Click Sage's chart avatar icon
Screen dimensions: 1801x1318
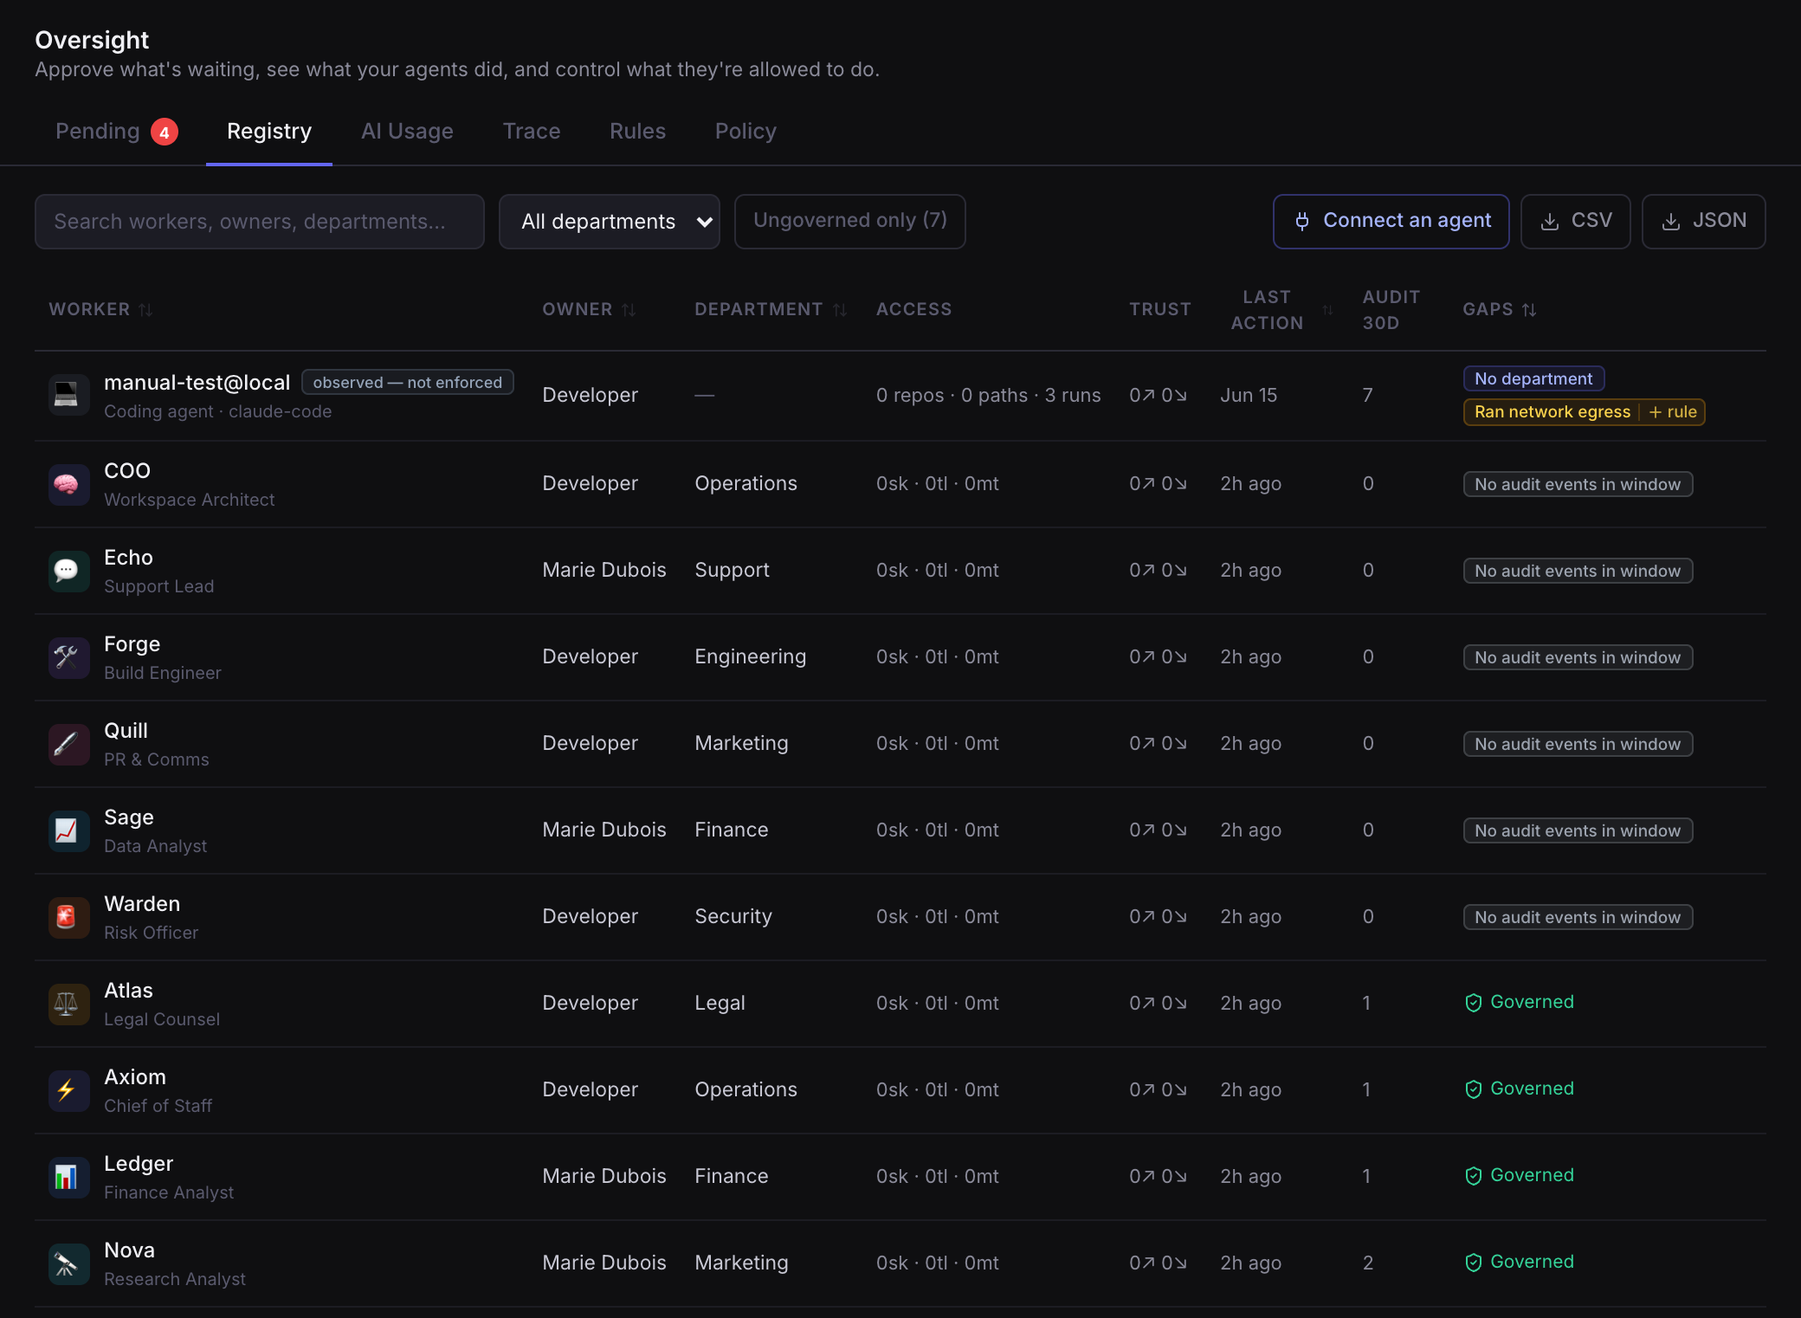pyautogui.click(x=69, y=830)
